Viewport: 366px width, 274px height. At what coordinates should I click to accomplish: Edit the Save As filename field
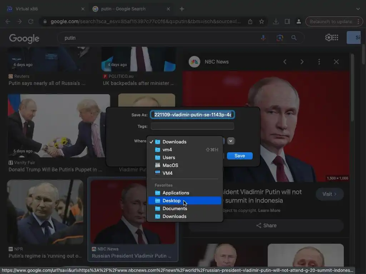192,115
